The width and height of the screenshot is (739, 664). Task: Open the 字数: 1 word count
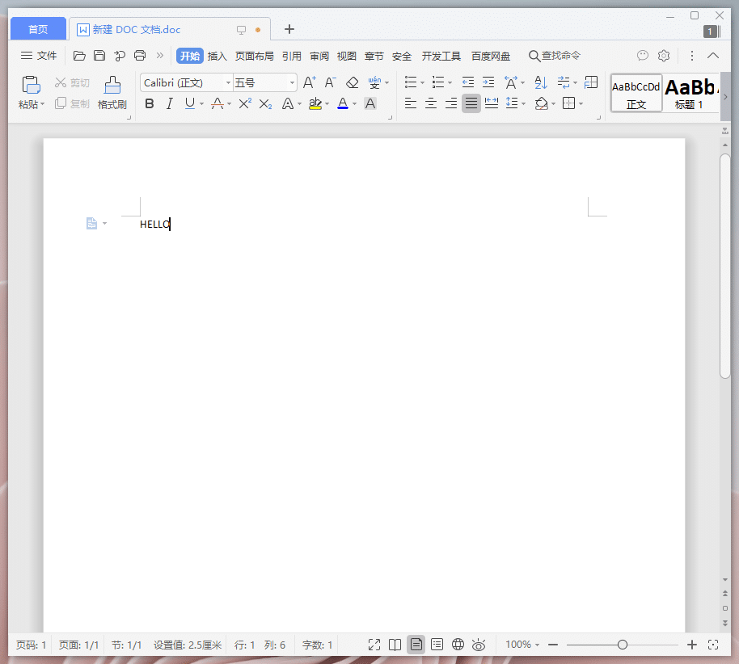(x=317, y=645)
